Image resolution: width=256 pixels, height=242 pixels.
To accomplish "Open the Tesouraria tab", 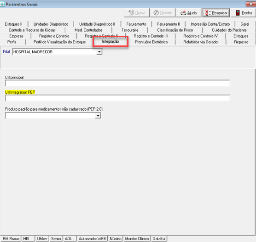I will click(x=130, y=30).
